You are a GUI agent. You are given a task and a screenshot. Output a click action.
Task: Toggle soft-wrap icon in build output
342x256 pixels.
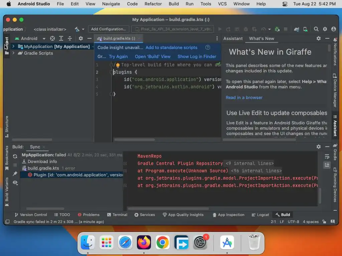point(327,157)
